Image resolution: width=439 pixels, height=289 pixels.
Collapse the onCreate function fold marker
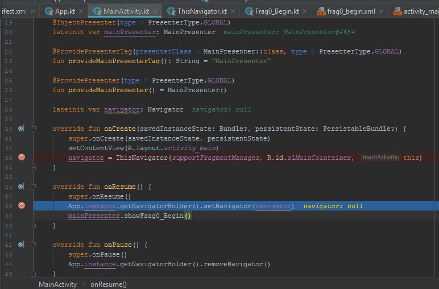click(x=33, y=129)
